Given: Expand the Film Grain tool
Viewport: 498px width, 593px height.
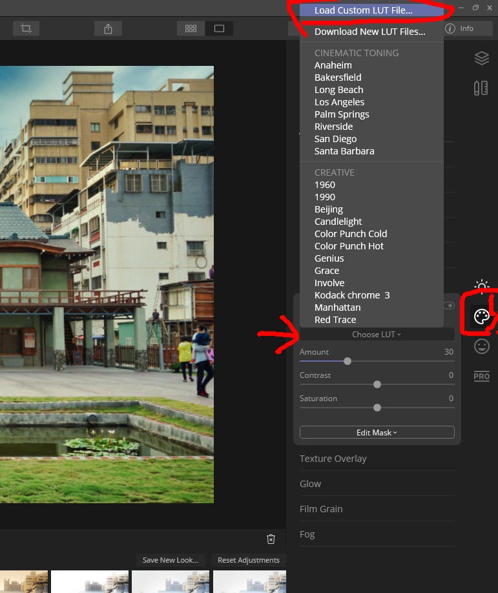Looking at the screenshot, I should point(321,509).
